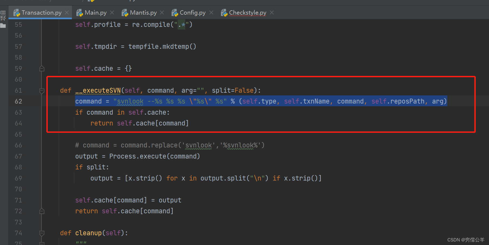Click the Python file icon on Main.py tab
The image size is (489, 245).
(80, 13)
